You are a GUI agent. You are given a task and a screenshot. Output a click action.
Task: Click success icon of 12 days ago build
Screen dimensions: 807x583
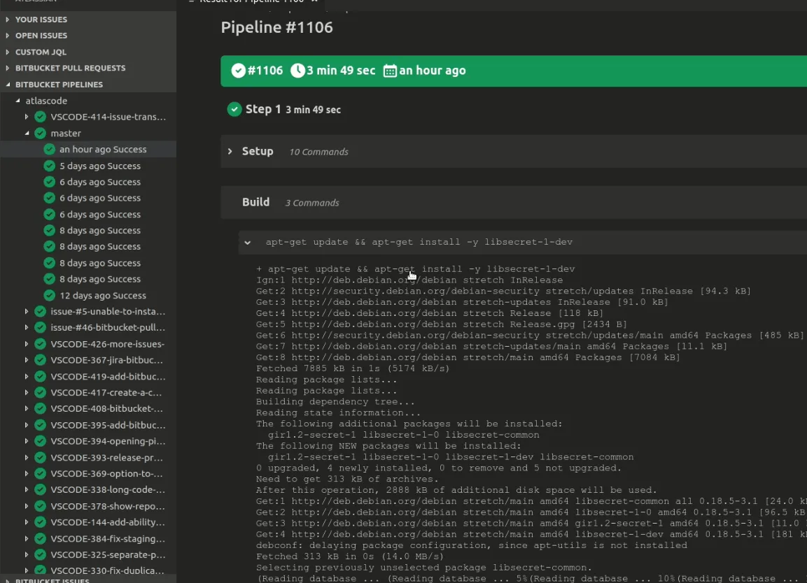coord(49,296)
